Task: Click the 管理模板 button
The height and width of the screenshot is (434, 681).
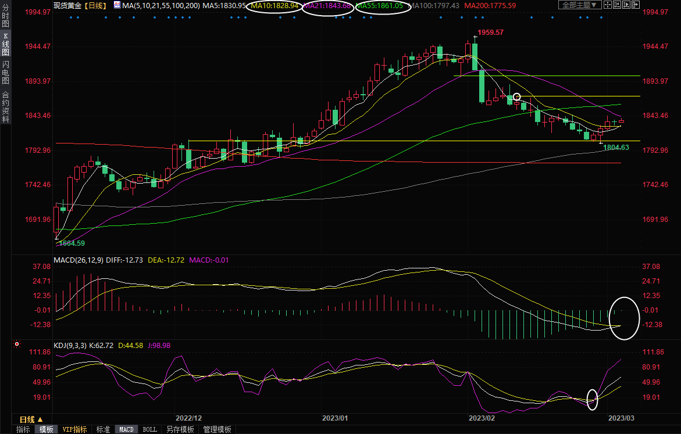Action: click(x=217, y=429)
